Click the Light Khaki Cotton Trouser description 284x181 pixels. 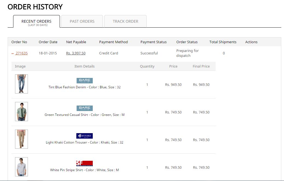(x=85, y=142)
